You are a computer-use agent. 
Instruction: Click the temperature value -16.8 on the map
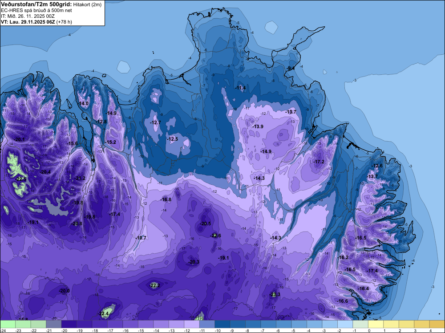click(166, 199)
